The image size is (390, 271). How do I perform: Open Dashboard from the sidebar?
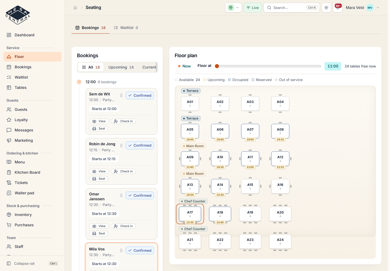point(32,35)
